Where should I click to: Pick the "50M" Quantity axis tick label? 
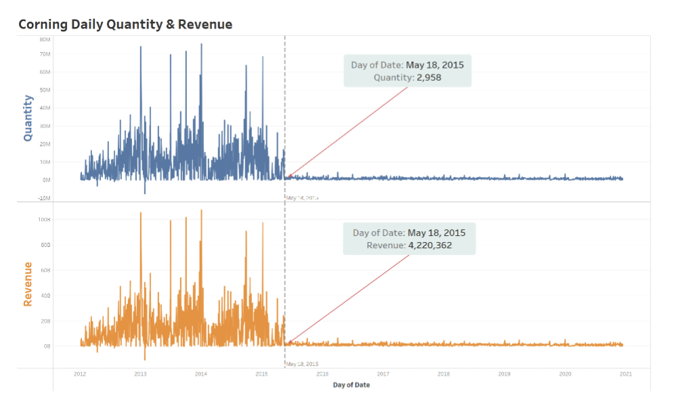pos(45,90)
